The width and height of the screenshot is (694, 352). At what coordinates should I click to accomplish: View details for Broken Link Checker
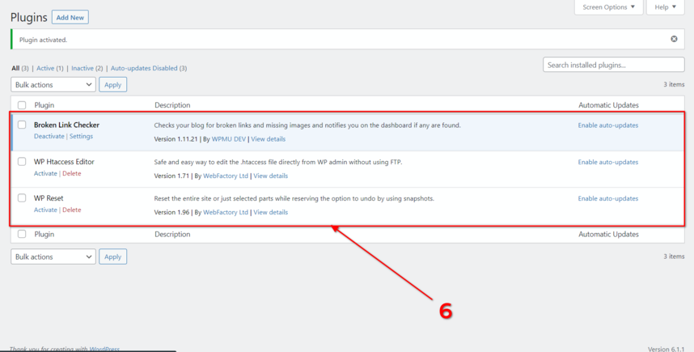pyautogui.click(x=269, y=139)
